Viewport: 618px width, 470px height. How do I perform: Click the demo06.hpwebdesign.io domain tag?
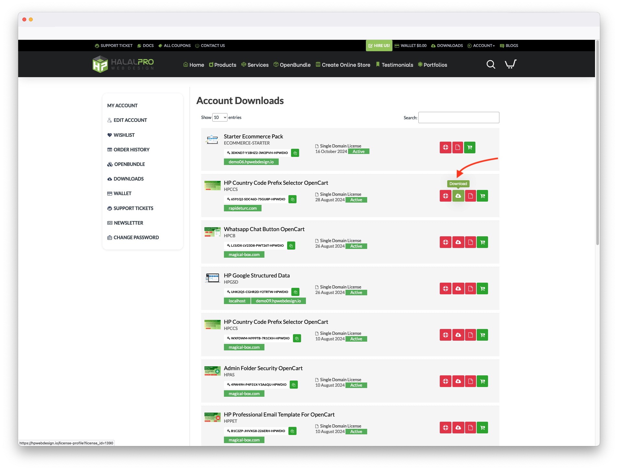[251, 162]
